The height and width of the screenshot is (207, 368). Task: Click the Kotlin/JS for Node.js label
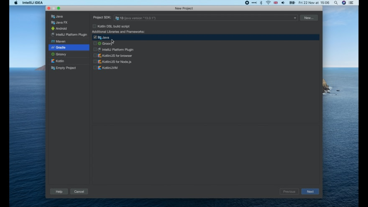pyautogui.click(x=117, y=62)
